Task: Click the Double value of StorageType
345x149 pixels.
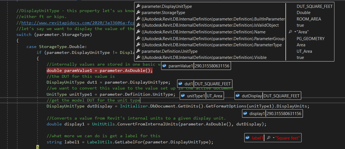Action: pyautogui.click(x=303, y=13)
